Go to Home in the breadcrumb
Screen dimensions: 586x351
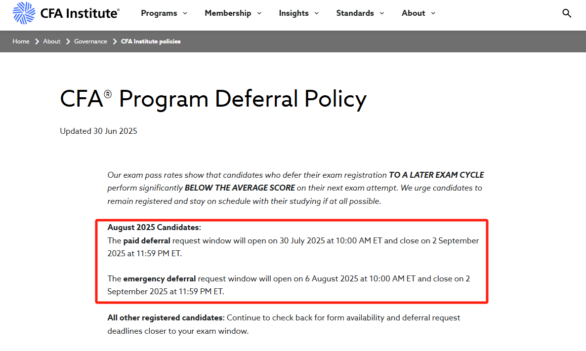(21, 41)
